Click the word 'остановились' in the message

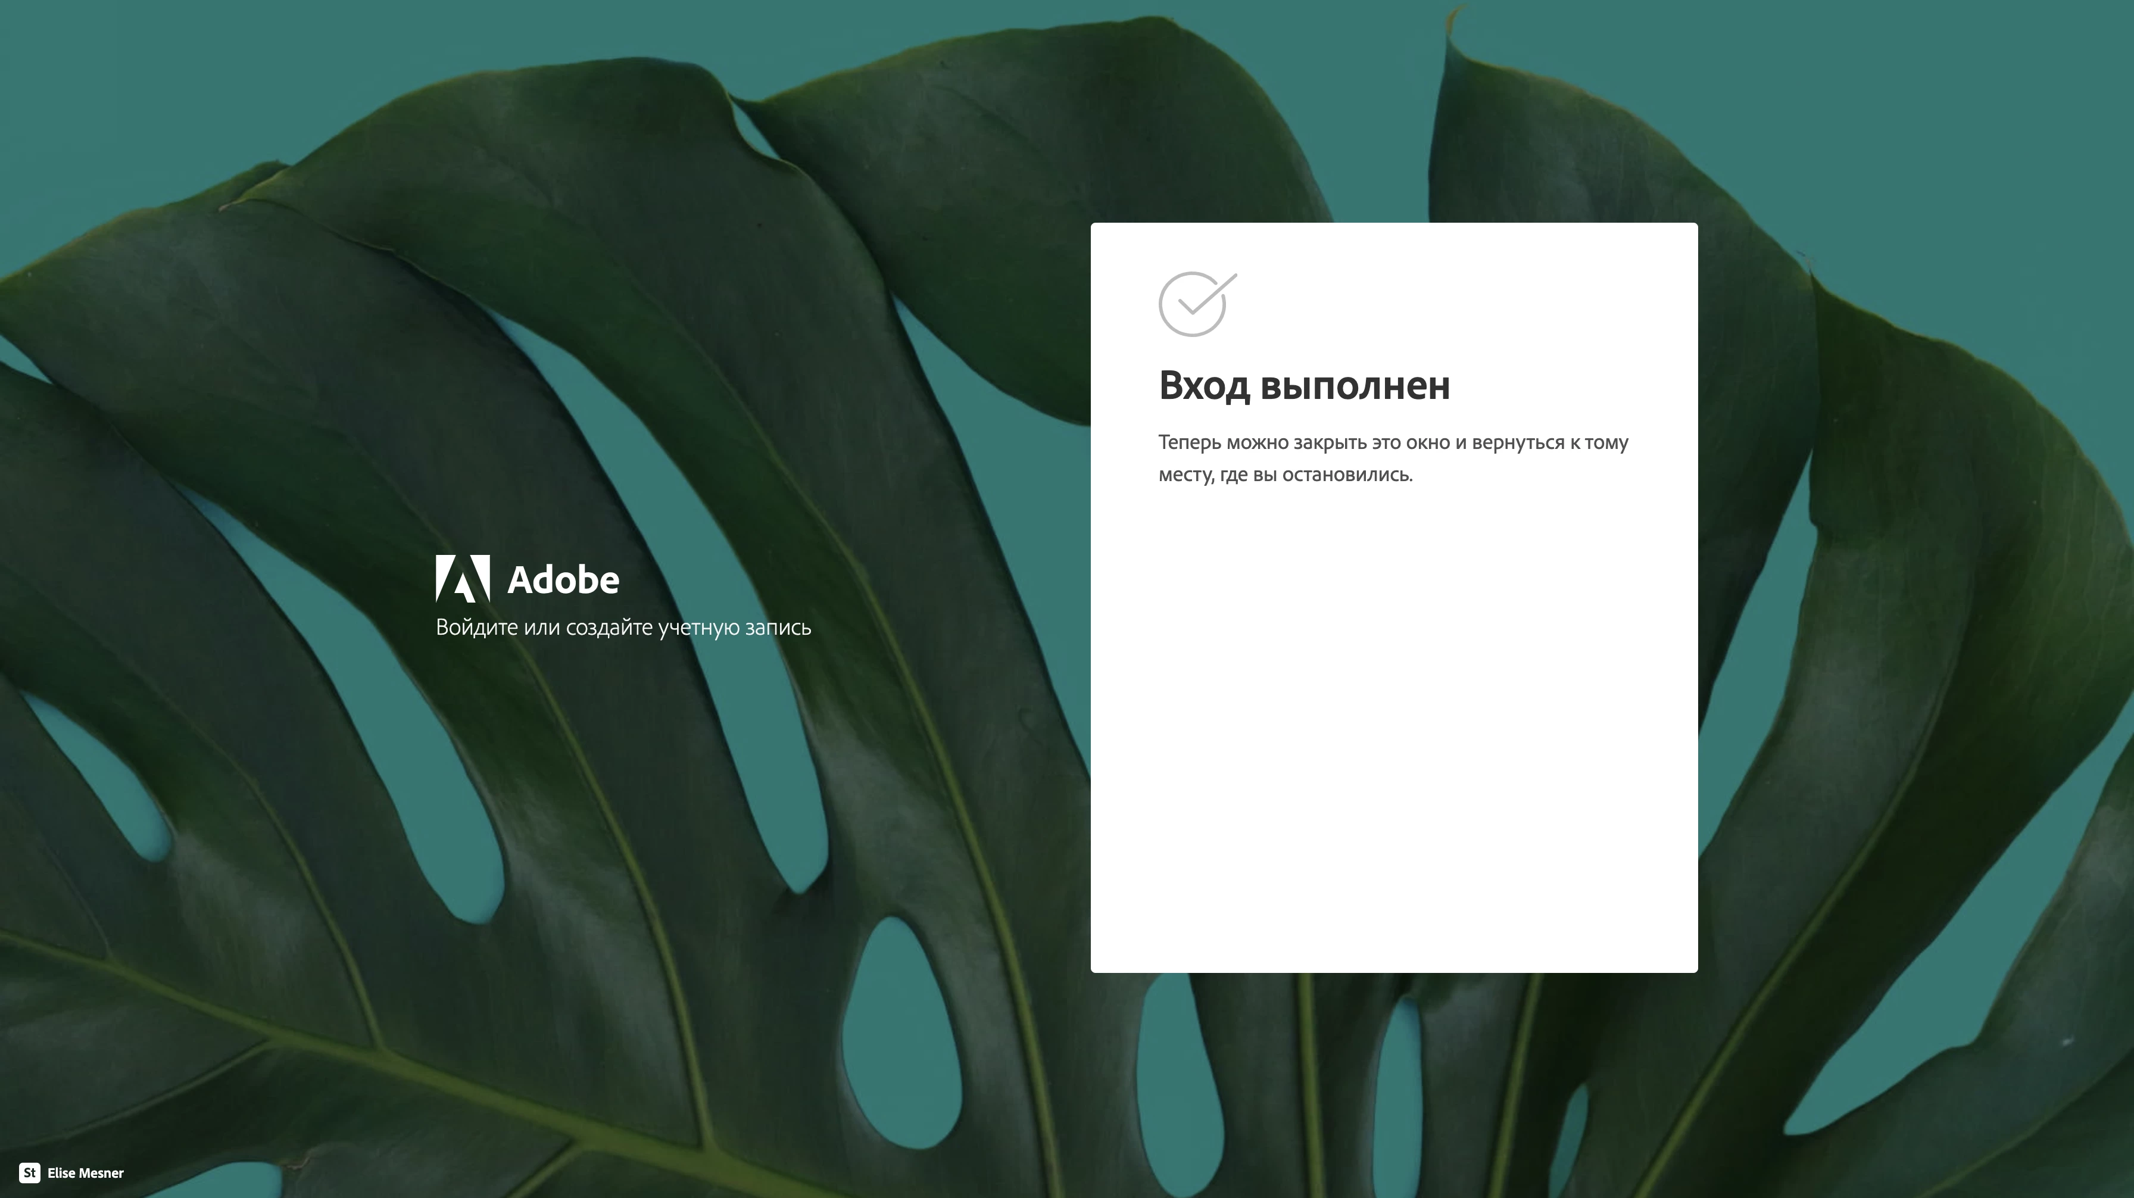click(x=1346, y=475)
